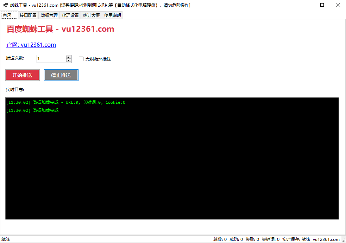The height and width of the screenshot is (243, 346).
Task: Open the 使用说明 tab
Action: tap(113, 15)
